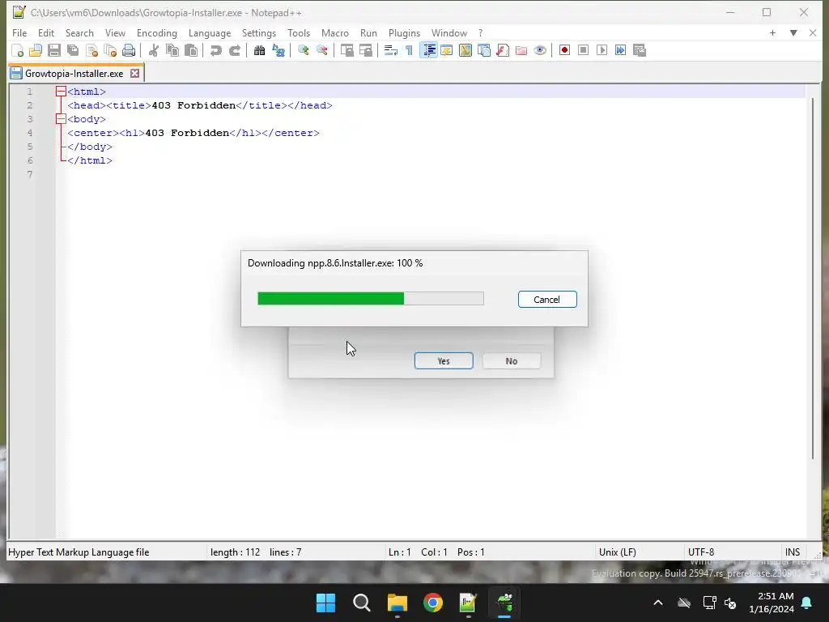The width and height of the screenshot is (829, 622).
Task: Toggle Word Wrap toolbar icon
Action: (391, 50)
